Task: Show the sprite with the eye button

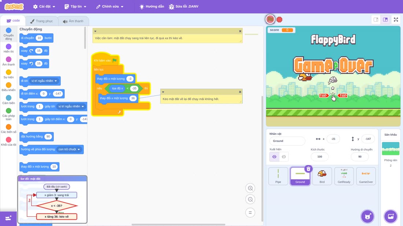Action: coord(274,157)
